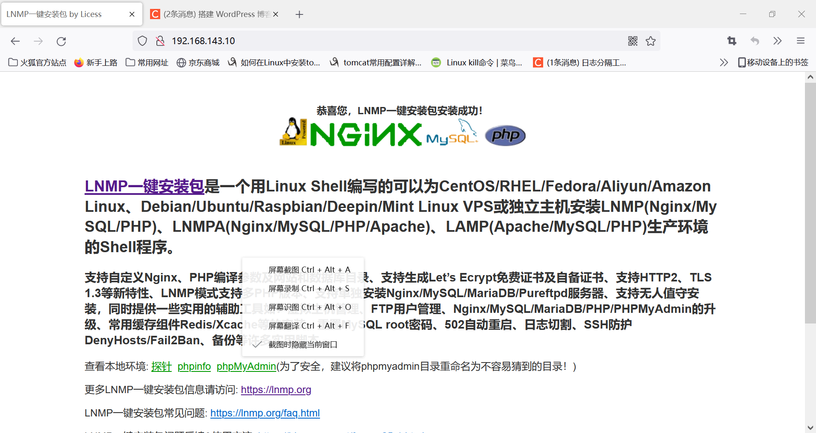Expand the toolbar overflow chevron
The height and width of the screenshot is (433, 816).
tap(777, 41)
